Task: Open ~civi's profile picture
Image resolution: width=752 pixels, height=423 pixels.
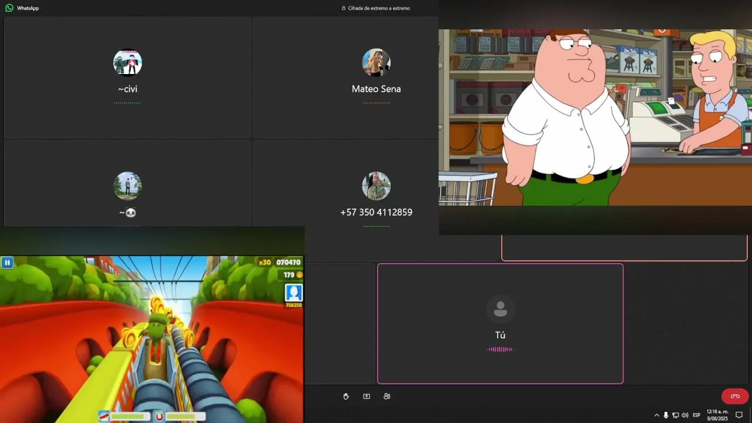Action: coord(127,63)
